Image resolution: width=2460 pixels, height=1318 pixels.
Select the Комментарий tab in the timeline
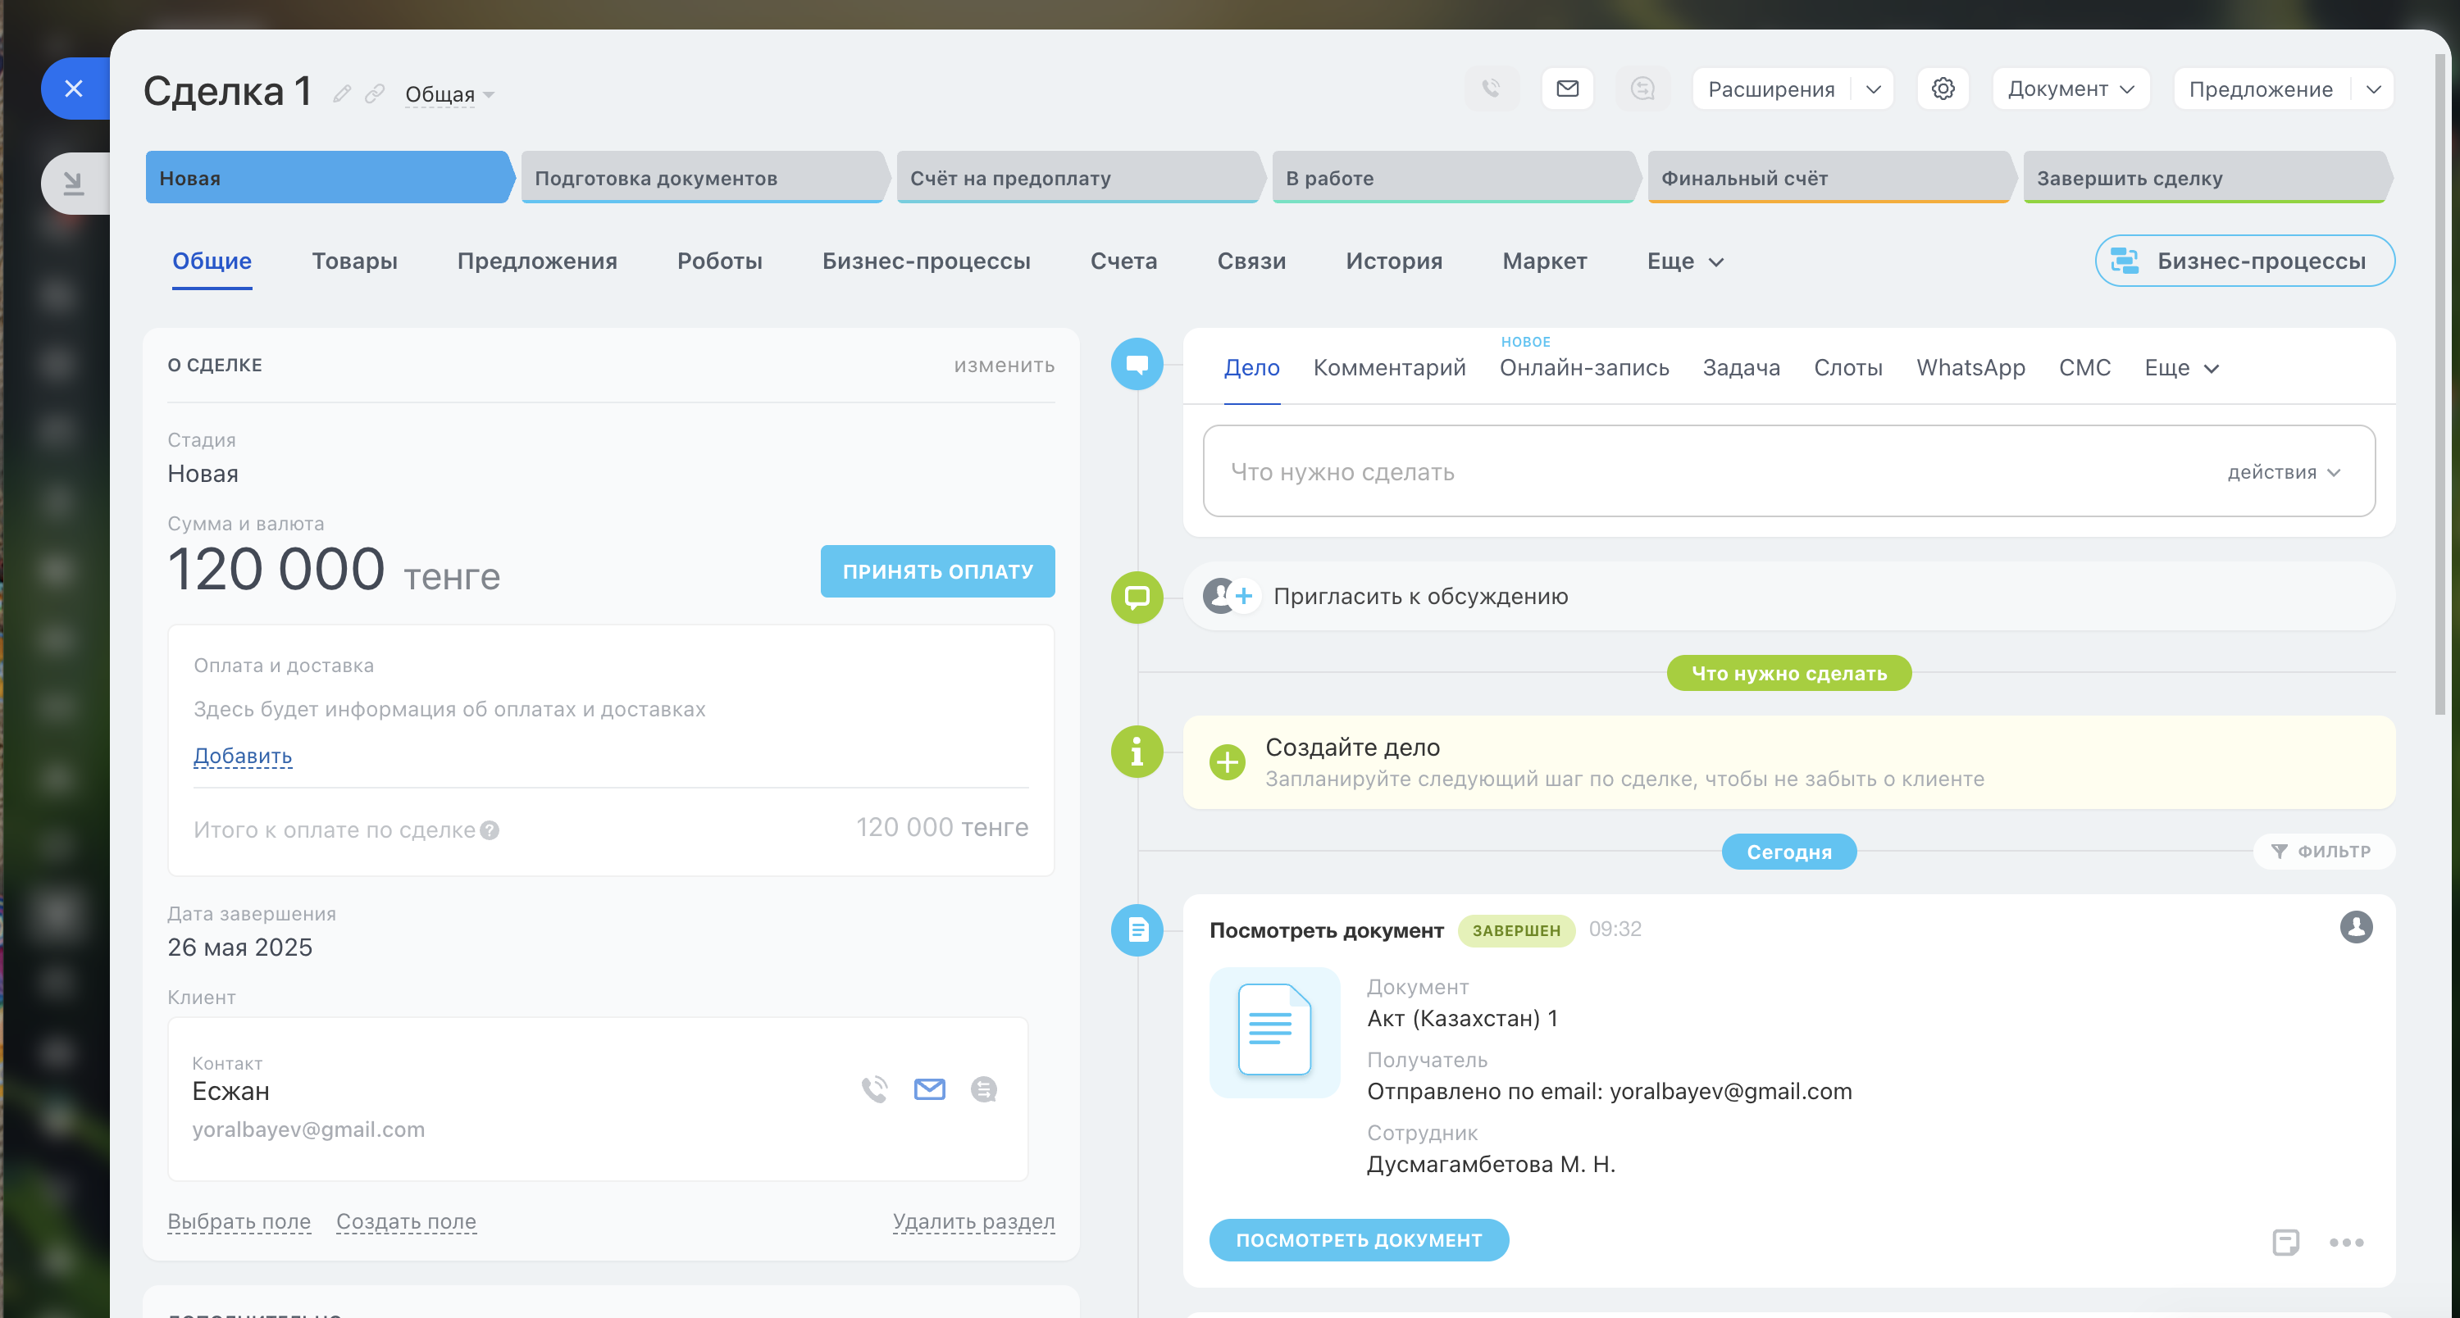click(1388, 368)
